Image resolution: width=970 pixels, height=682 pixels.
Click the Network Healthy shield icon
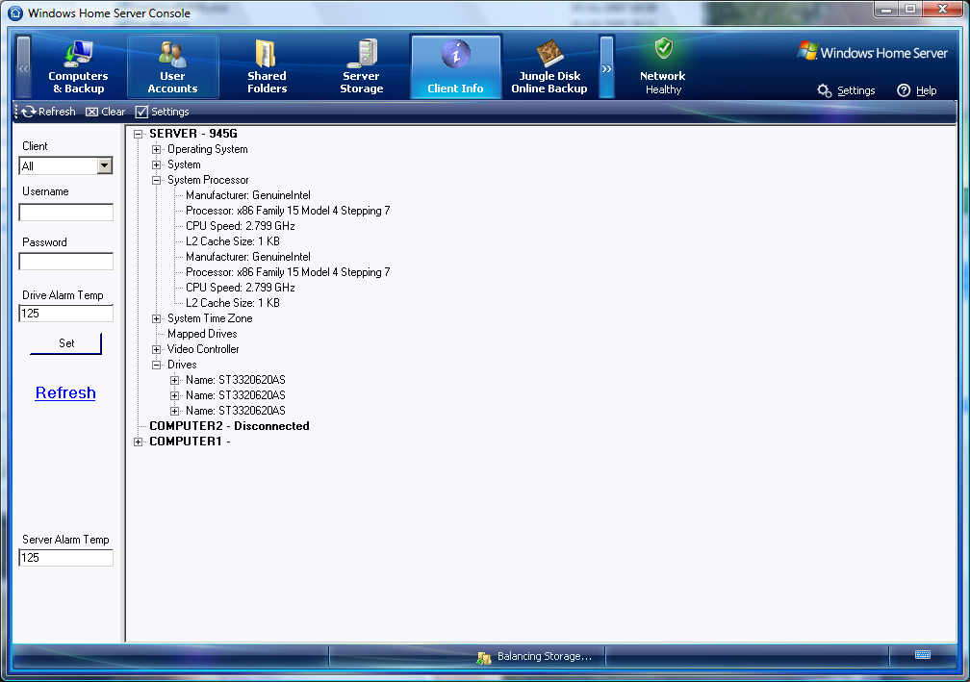click(664, 48)
